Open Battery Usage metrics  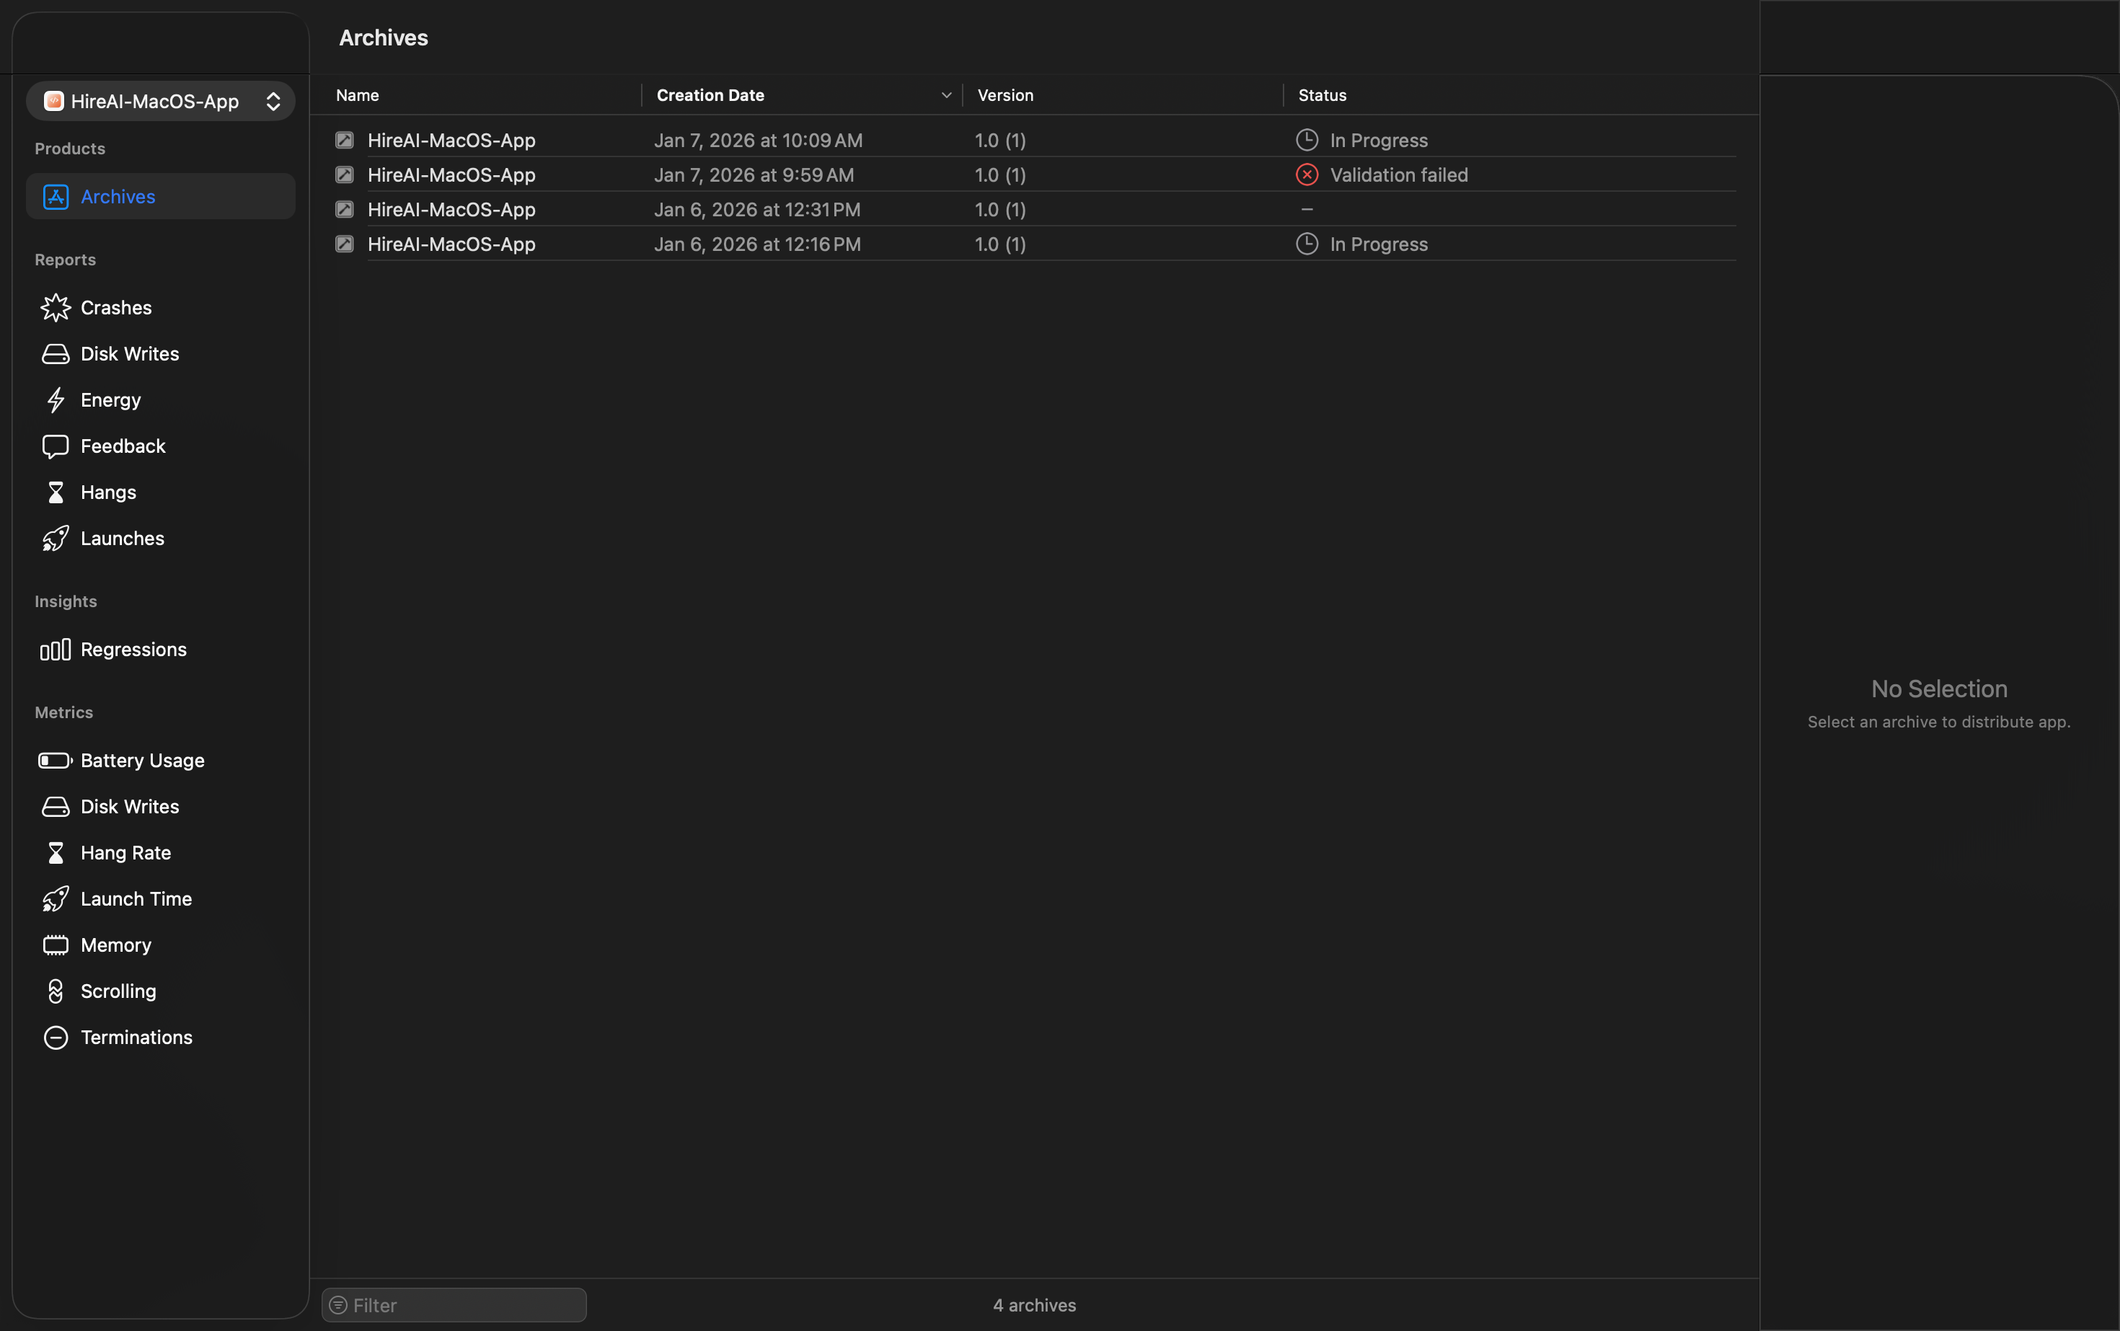pos(142,761)
